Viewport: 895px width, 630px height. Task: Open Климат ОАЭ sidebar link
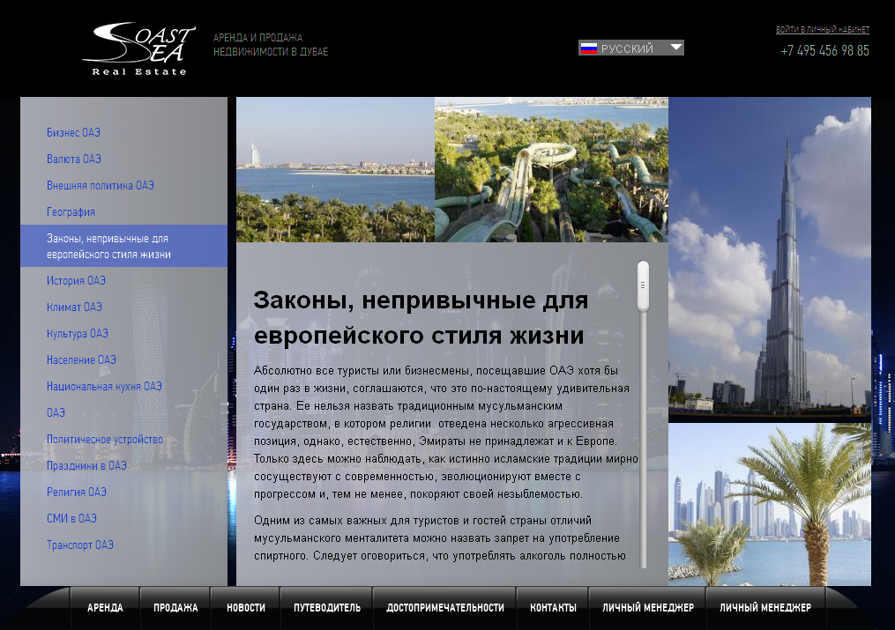click(x=74, y=307)
